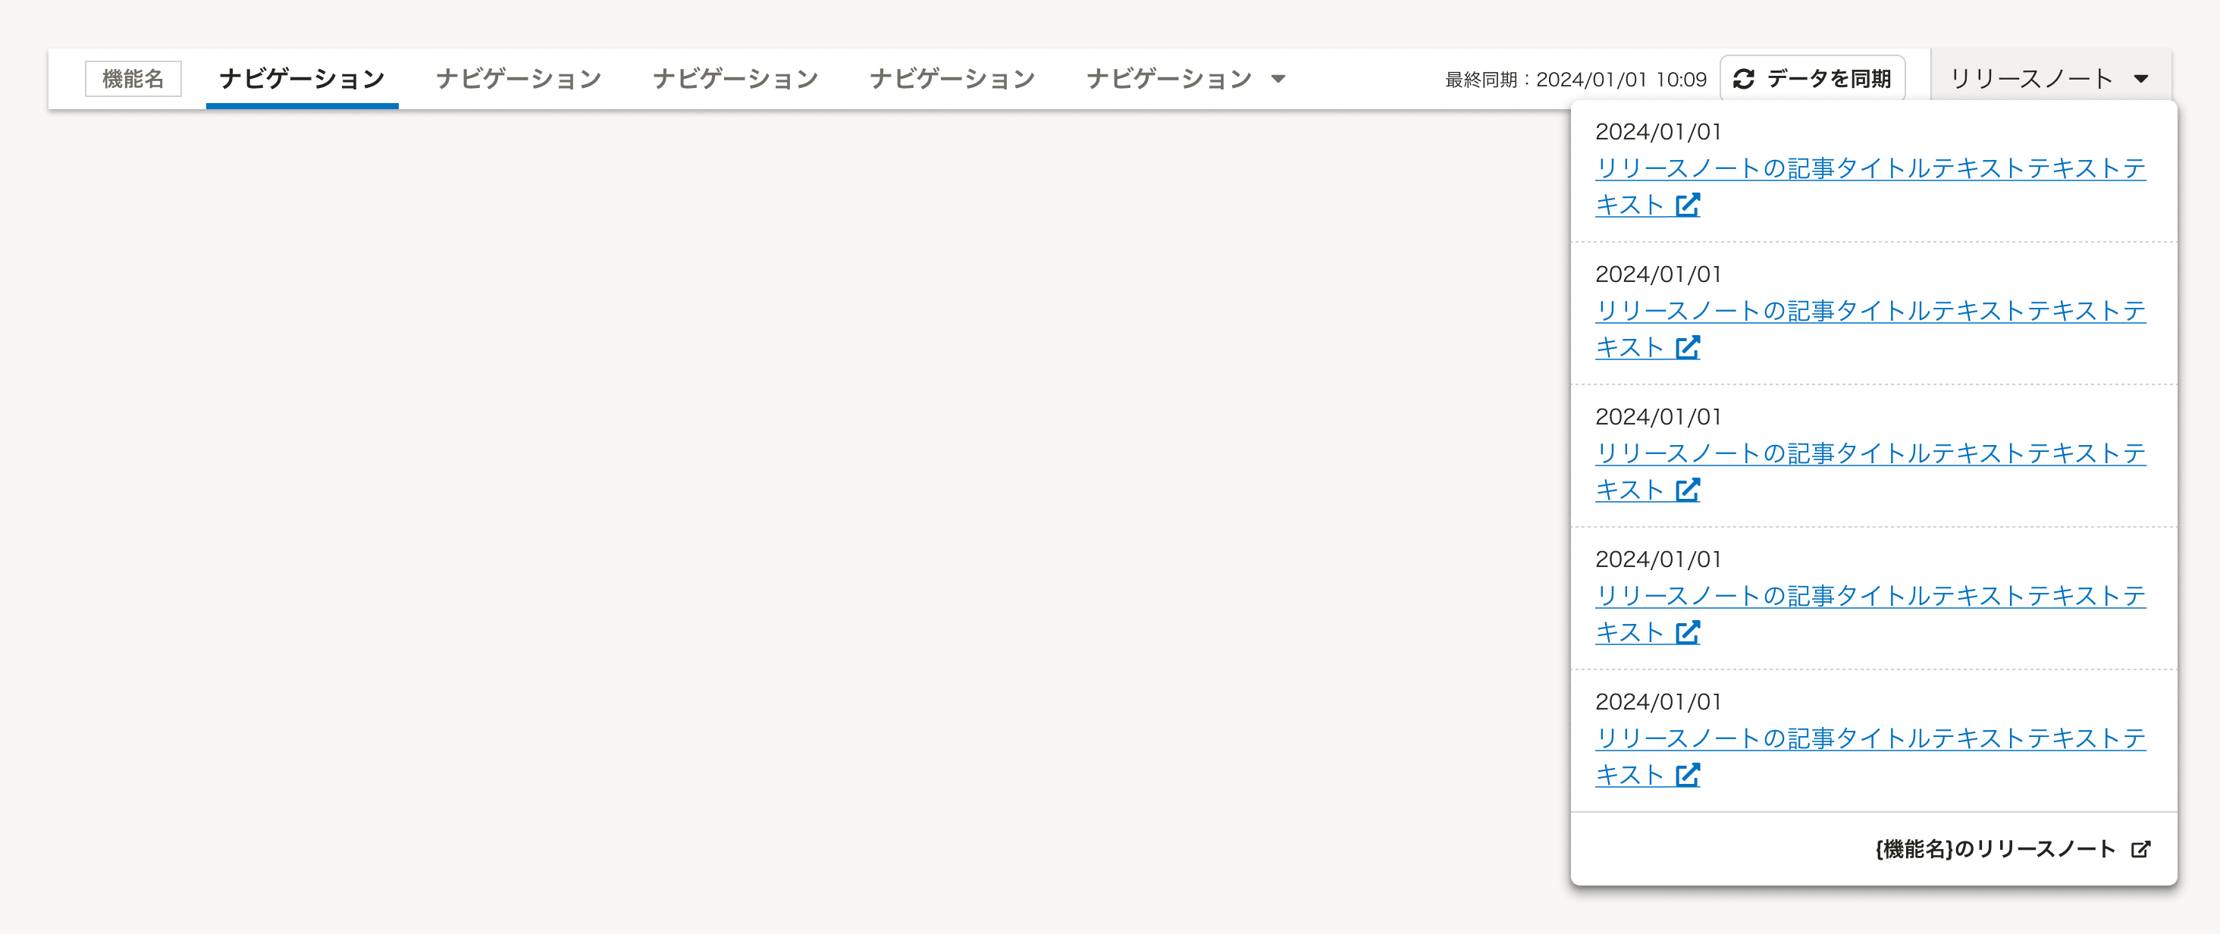Click external-link icon of third release note
The width and height of the screenshot is (2220, 934).
1688,491
